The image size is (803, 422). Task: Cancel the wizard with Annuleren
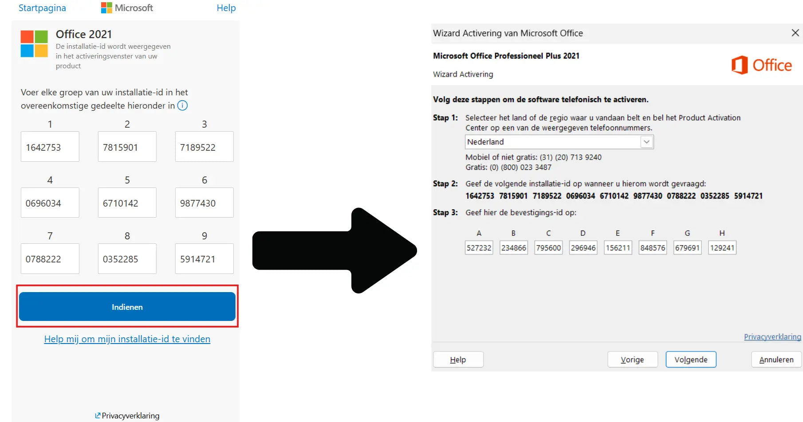point(776,359)
